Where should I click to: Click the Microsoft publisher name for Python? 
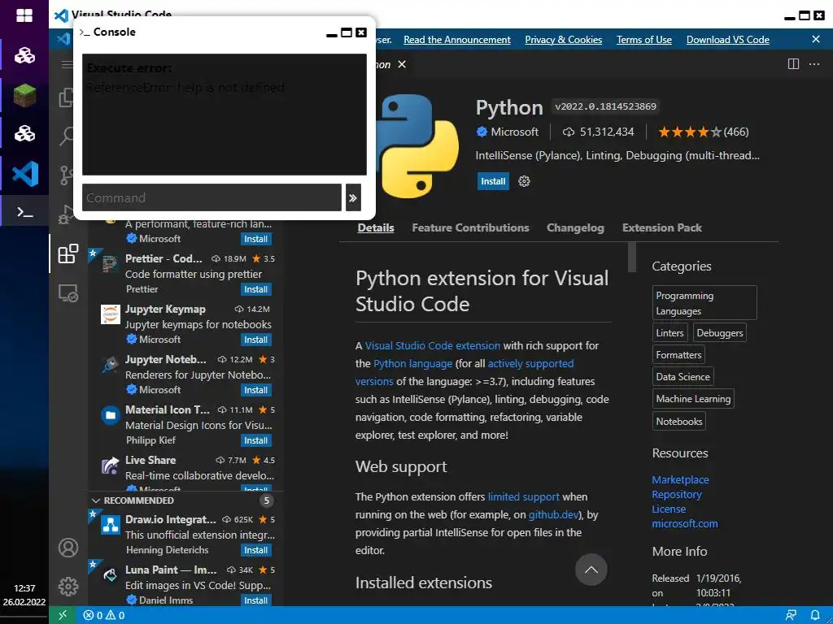point(514,132)
